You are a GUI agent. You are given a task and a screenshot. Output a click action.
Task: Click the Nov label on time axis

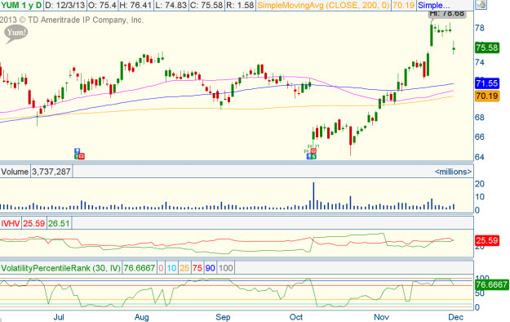pos(382,317)
